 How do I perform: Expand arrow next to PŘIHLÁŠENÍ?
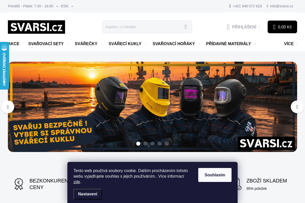pos(259,27)
